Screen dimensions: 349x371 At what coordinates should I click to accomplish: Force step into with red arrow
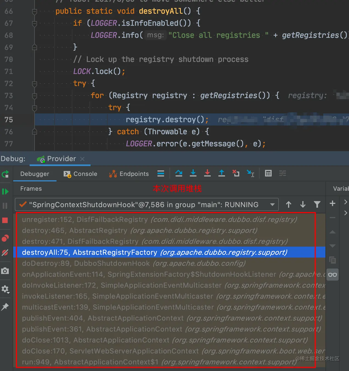pos(207,173)
